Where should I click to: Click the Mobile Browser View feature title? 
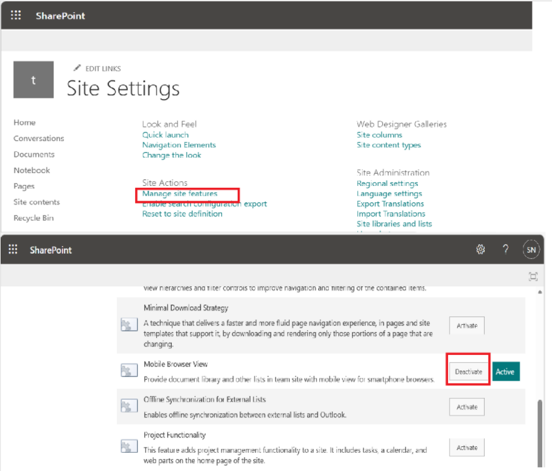(x=176, y=364)
